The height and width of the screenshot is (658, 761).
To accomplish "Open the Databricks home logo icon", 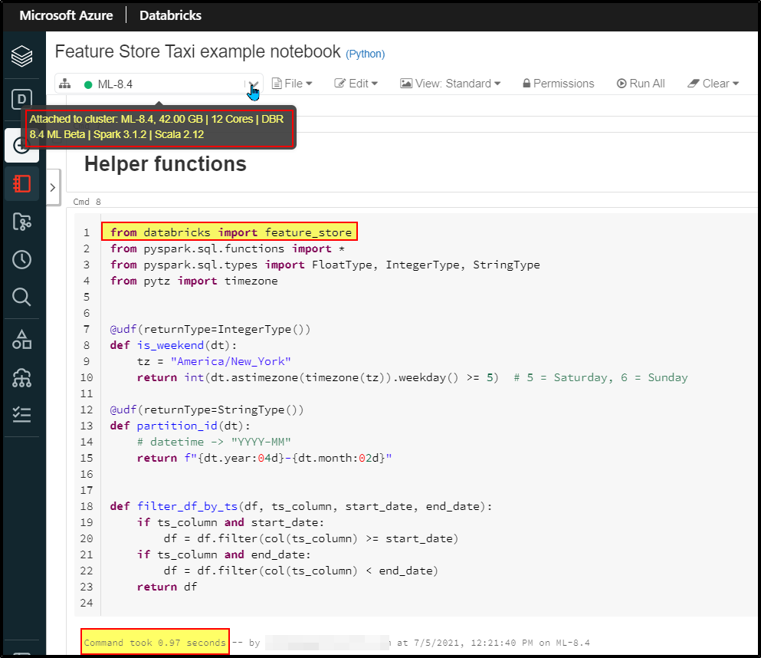I will click(21, 56).
